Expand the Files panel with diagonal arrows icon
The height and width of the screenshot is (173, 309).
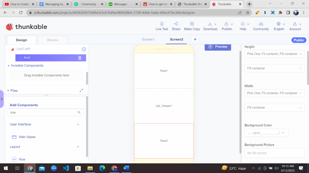click(81, 90)
